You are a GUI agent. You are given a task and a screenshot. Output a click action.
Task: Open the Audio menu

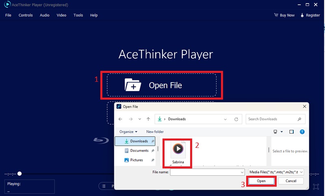(45, 15)
